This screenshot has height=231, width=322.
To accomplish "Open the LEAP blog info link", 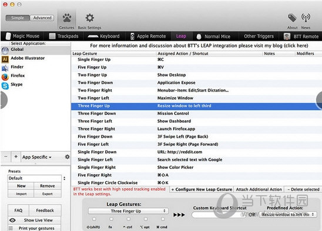I will (x=199, y=46).
